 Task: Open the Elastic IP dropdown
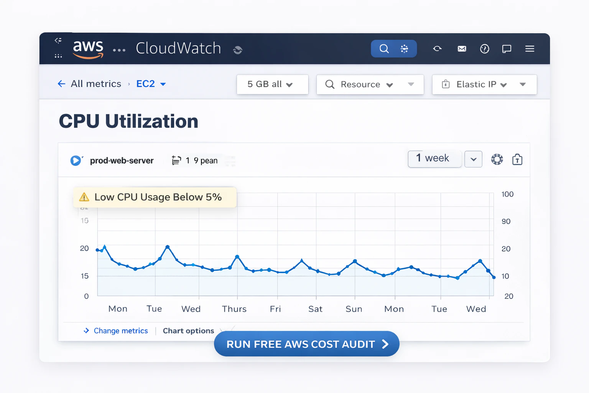504,85
